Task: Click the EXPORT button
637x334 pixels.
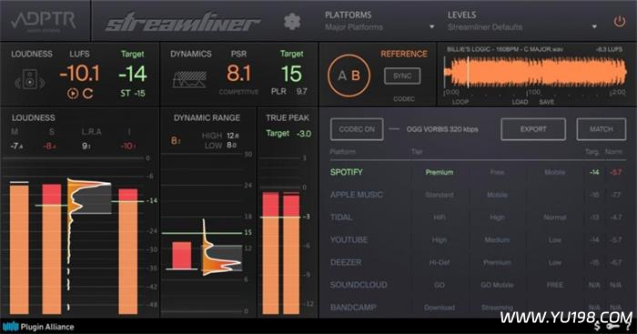Action: coord(533,129)
